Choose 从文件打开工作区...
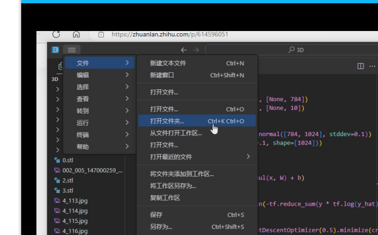The width and height of the screenshot is (378, 235). tap(197, 133)
